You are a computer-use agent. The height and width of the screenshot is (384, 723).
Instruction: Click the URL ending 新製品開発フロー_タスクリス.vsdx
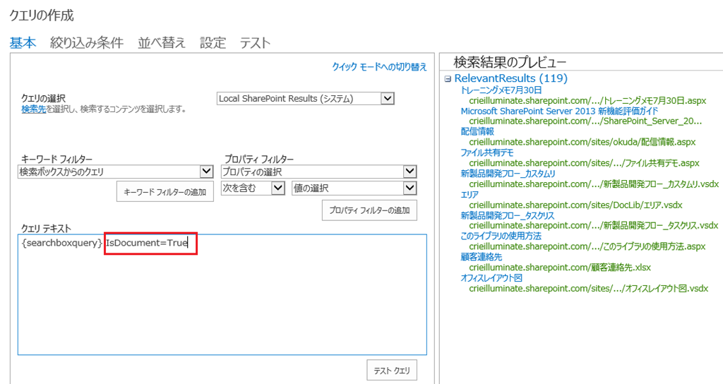[x=593, y=225]
